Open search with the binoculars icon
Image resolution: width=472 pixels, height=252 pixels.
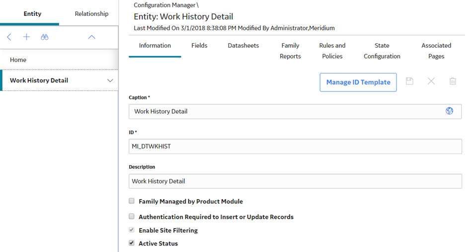pyautogui.click(x=45, y=37)
